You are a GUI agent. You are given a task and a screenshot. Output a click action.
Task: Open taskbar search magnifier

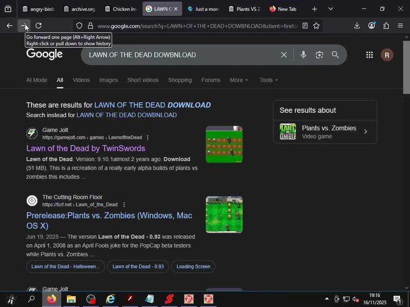pos(31,299)
